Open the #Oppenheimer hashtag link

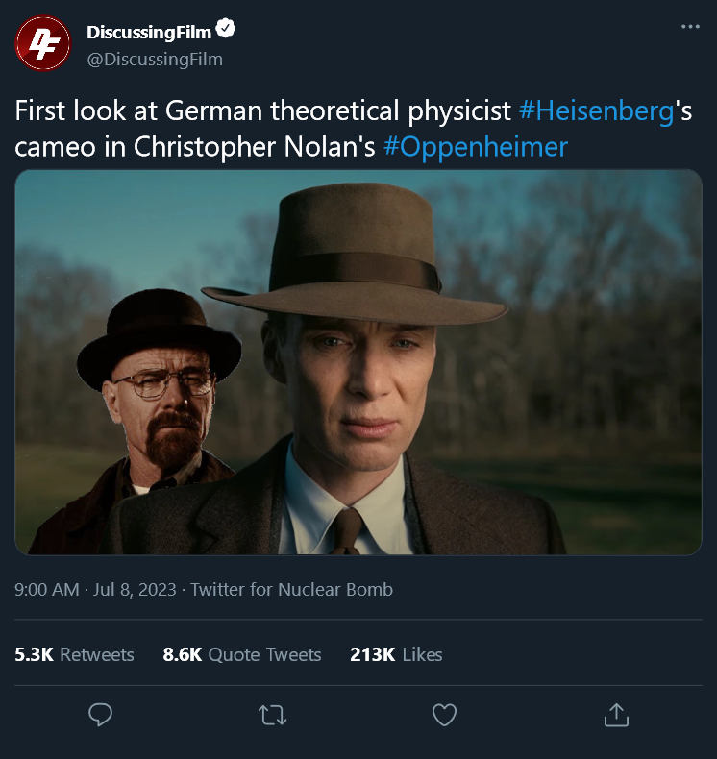476,146
